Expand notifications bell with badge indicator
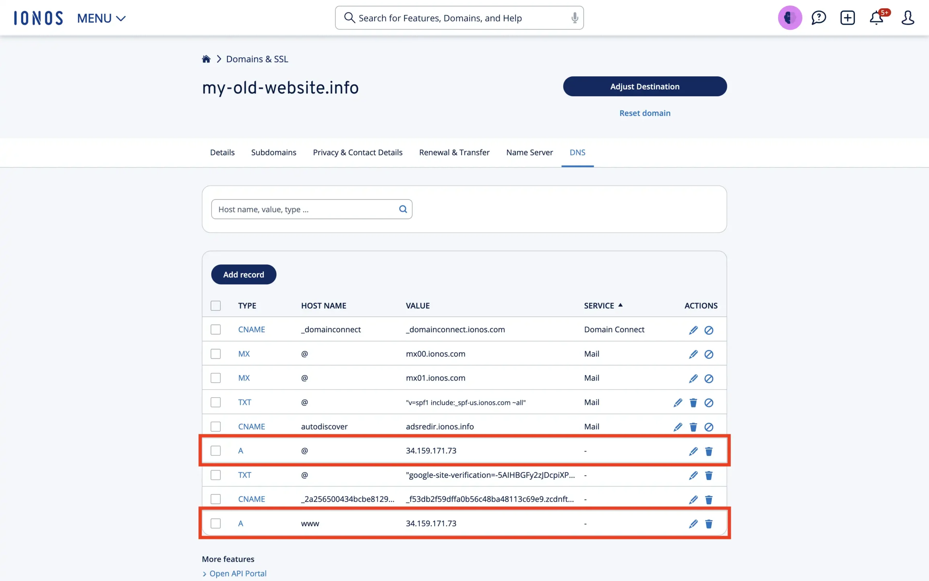The height and width of the screenshot is (581, 929). [x=877, y=17]
